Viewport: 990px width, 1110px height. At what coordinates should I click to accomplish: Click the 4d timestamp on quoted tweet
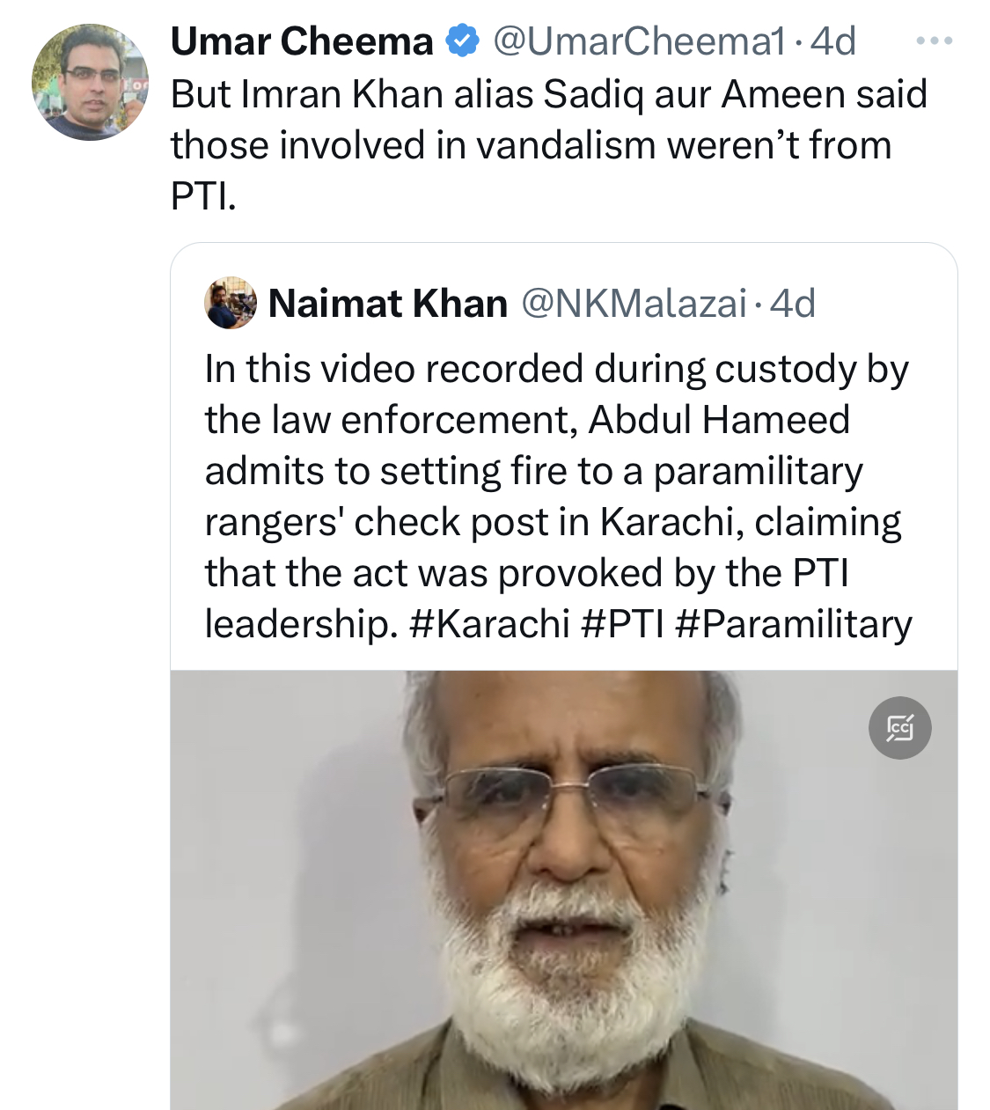[x=793, y=304]
